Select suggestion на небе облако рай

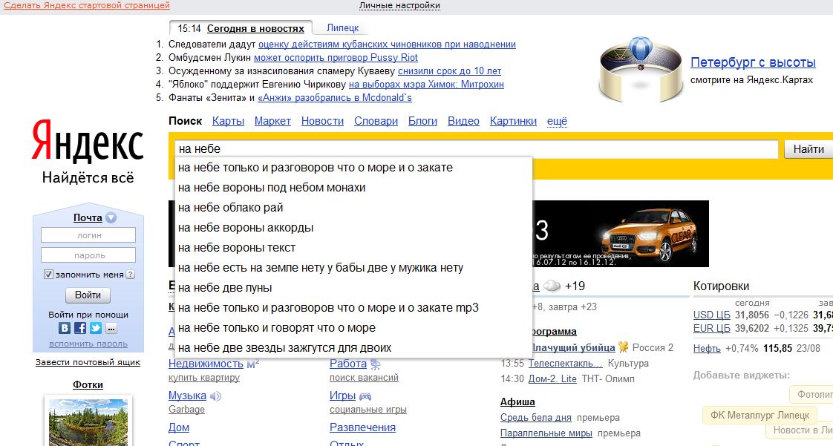pos(353,208)
